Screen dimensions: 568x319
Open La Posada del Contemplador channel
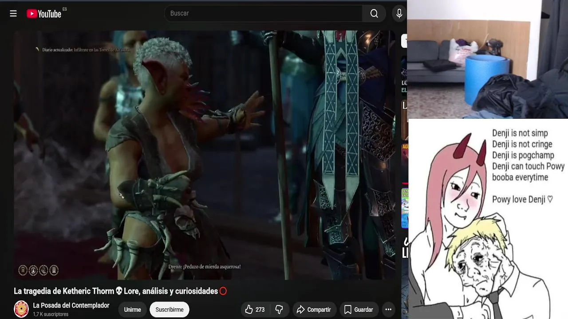71,306
